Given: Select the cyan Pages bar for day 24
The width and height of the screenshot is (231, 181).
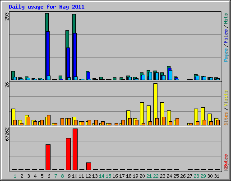Looking at the screenshot, I should click(171, 75).
